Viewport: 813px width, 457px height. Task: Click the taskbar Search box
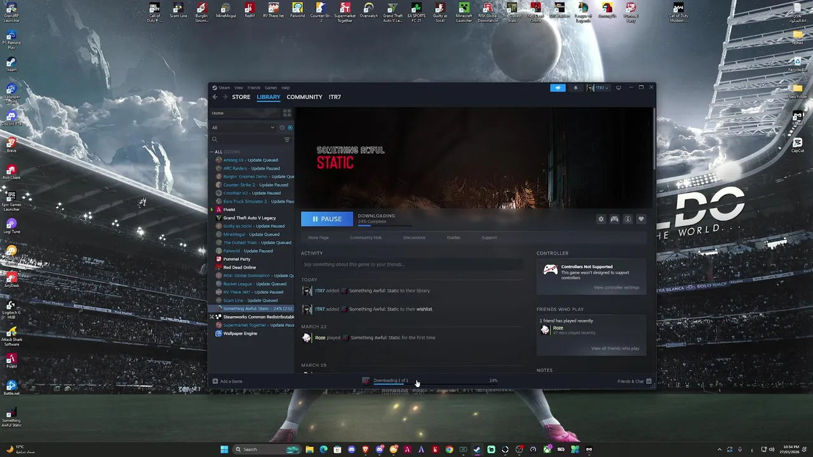pyautogui.click(x=267, y=449)
